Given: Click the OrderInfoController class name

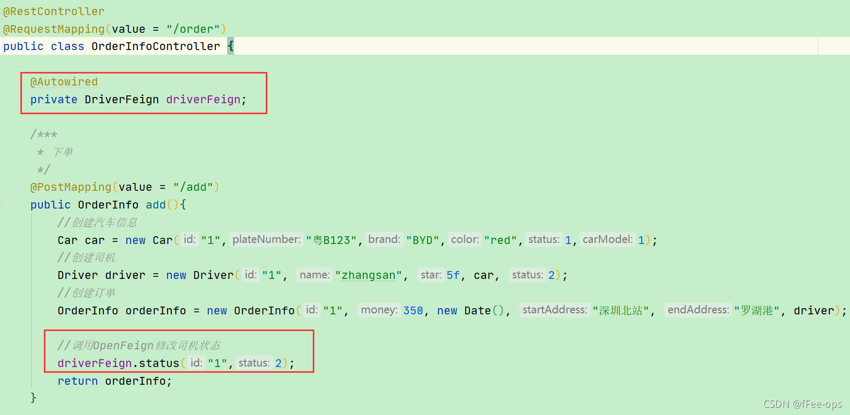Looking at the screenshot, I should (156, 46).
